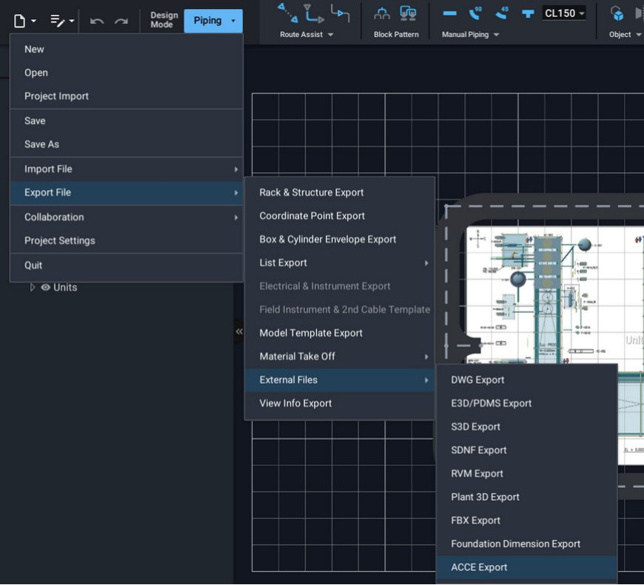Image resolution: width=644 pixels, height=585 pixels.
Task: Select point-to-point Route Assist icon
Action: 287,13
